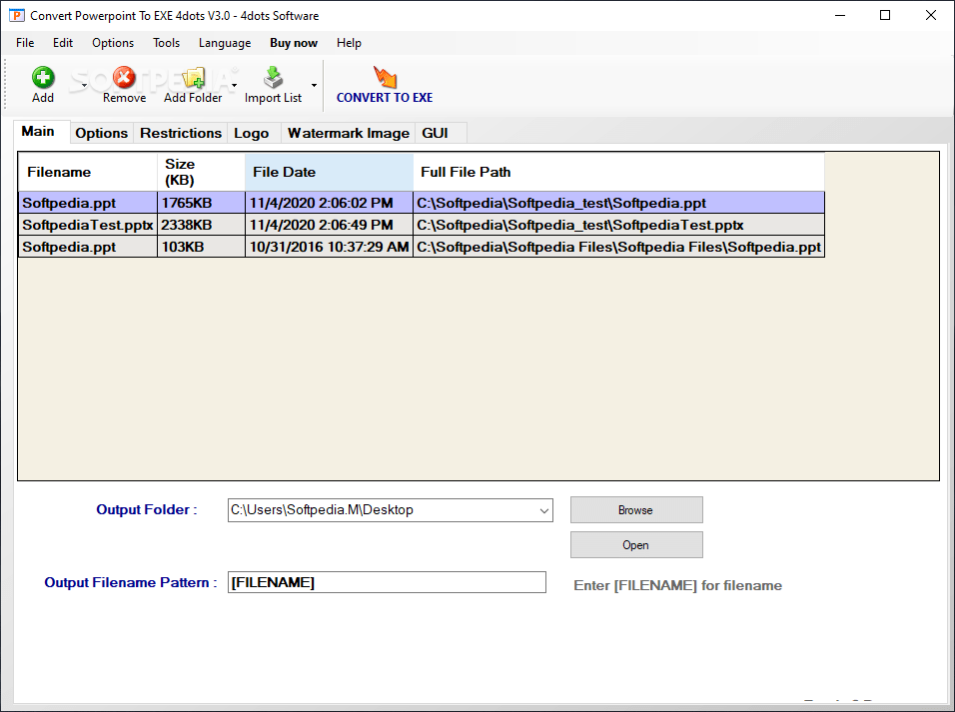The image size is (955, 712).
Task: Maximize the application window
Action: point(885,15)
